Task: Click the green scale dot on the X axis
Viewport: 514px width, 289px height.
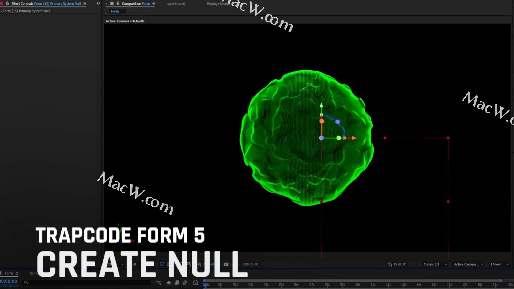Action: point(339,138)
